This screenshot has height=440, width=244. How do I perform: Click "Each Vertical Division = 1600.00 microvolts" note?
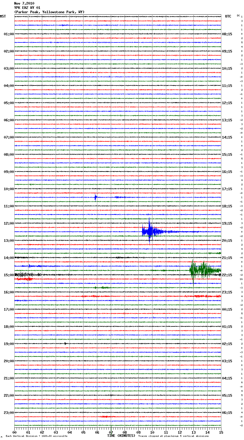point(36,436)
